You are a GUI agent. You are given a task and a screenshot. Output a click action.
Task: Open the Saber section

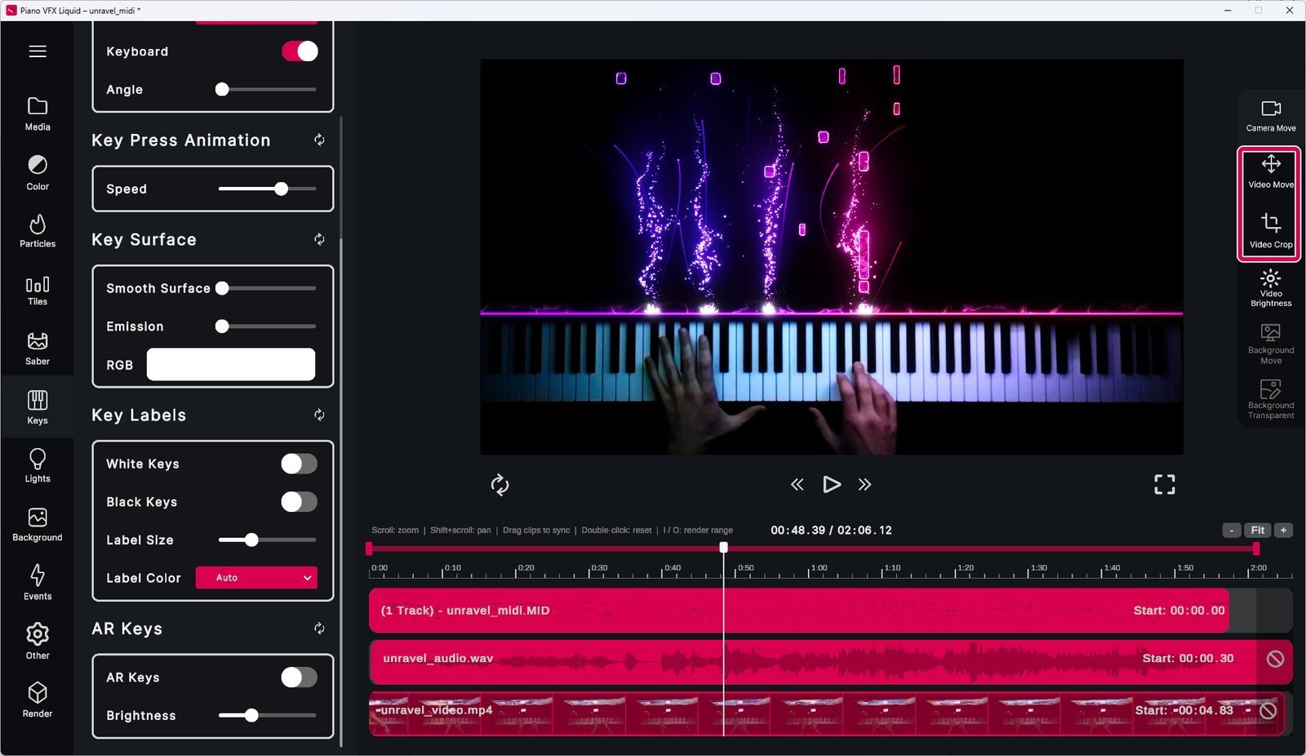tap(38, 349)
